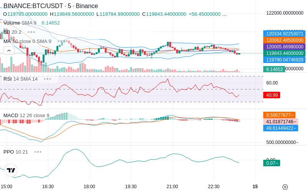Select the BB 20 2 indicator label
The width and height of the screenshot is (307, 192).
(x=12, y=32)
